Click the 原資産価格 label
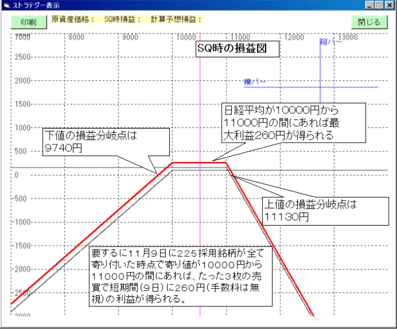Screen dimensions: 397x329 click(72, 19)
